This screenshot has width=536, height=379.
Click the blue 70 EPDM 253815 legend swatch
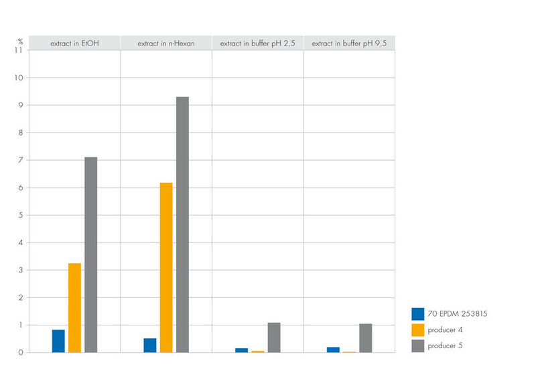pos(417,314)
